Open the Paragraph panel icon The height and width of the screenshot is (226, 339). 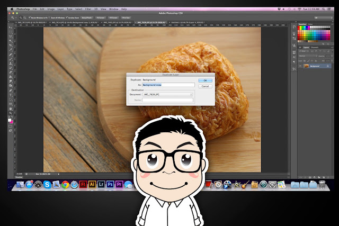point(294,62)
